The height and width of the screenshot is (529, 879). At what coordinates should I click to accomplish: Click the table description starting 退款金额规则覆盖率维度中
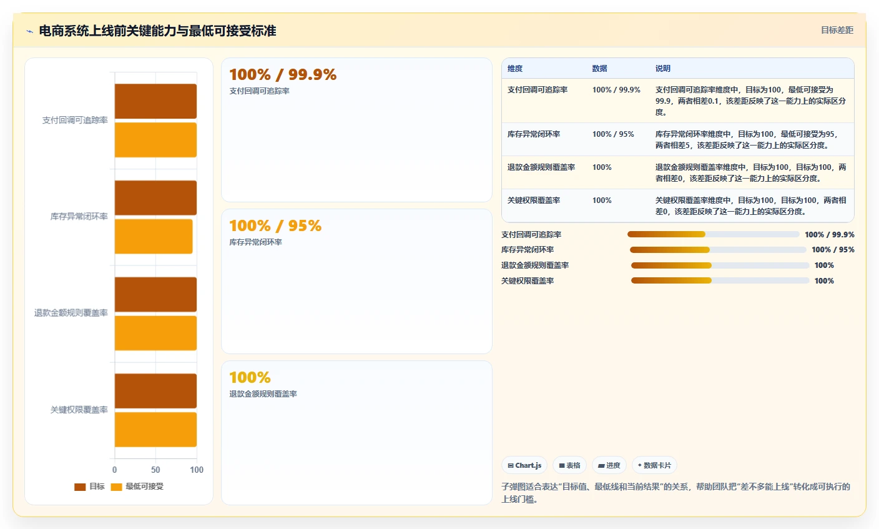(x=751, y=173)
